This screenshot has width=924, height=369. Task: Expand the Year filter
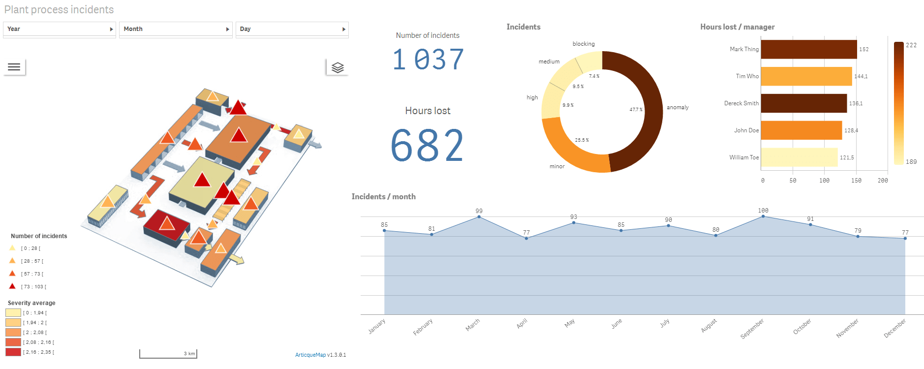click(60, 29)
